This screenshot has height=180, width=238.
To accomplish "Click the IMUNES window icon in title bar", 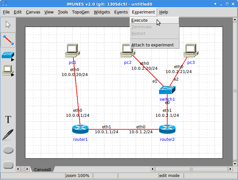I will coord(5,4).
